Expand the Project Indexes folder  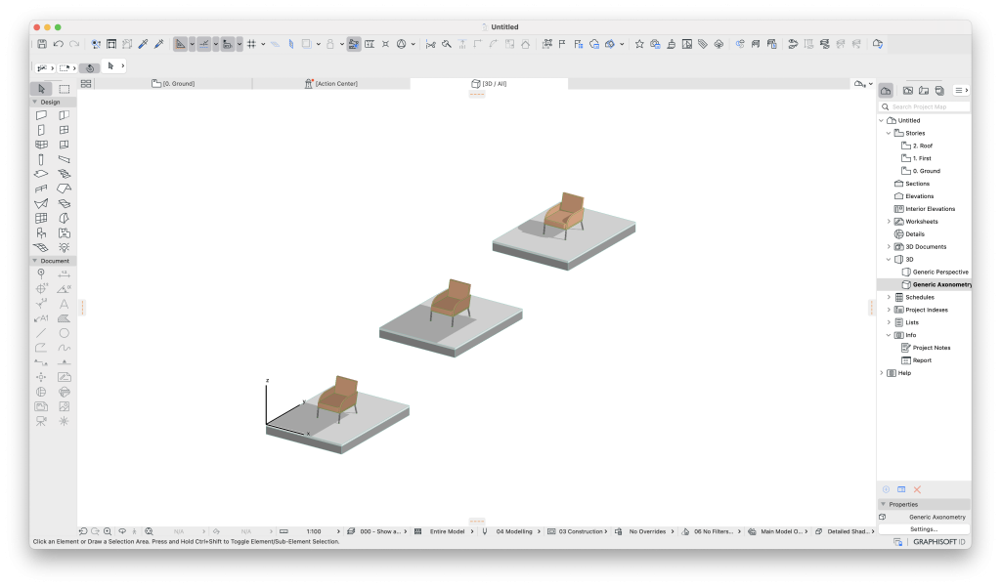pyautogui.click(x=889, y=310)
